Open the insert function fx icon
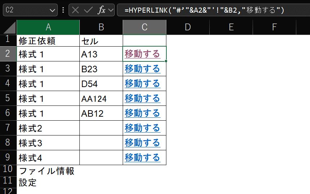 (102, 10)
